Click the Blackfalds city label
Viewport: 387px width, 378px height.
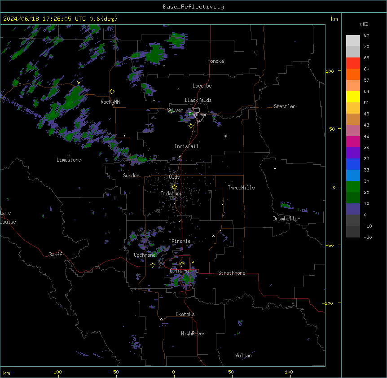[x=198, y=100]
